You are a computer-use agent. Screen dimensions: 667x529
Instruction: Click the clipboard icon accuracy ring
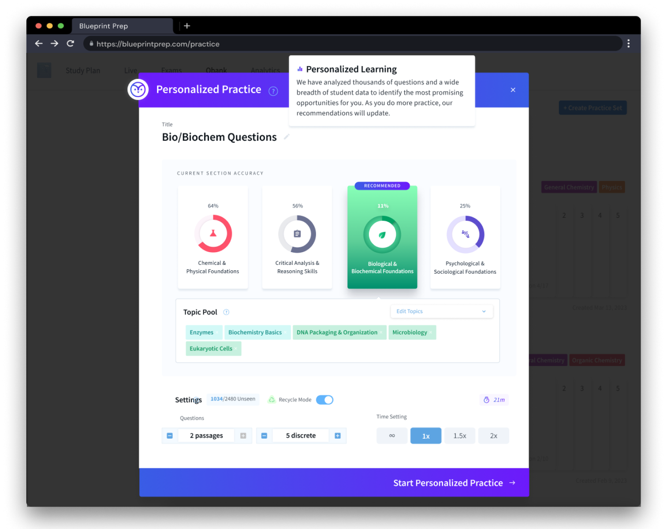tap(297, 234)
